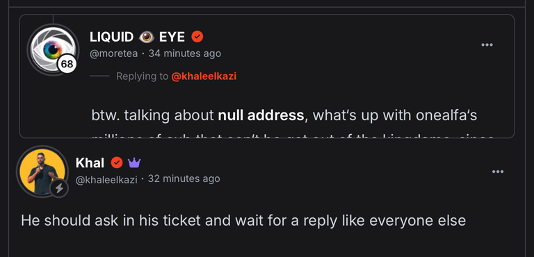Click Khal's reply about asking in his ticket
The image size is (534, 257).
pos(243,221)
